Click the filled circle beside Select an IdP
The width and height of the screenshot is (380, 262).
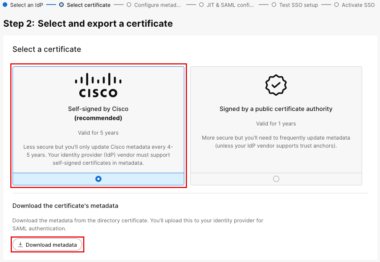(5, 5)
